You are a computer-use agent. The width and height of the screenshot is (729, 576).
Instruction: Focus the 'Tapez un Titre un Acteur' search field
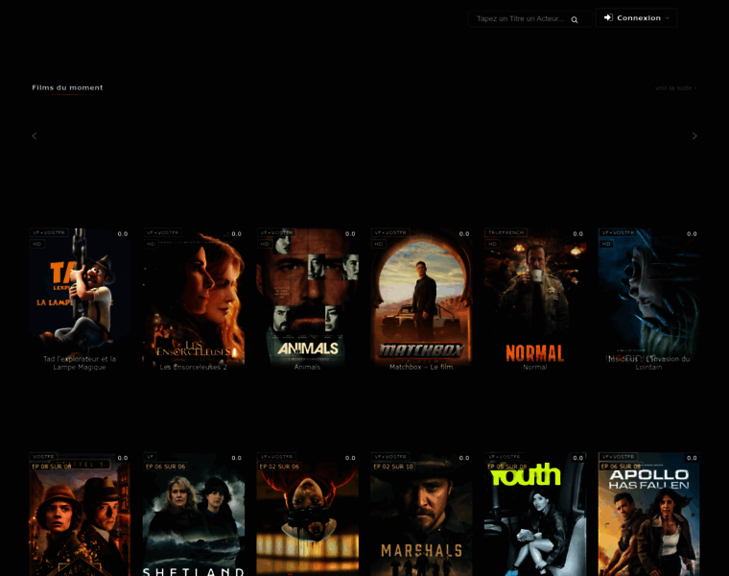coord(529,18)
